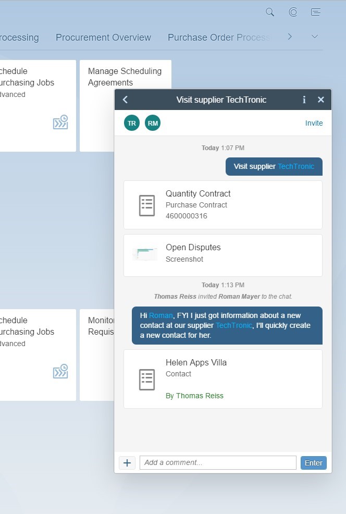The width and height of the screenshot is (346, 514).
Task: Open the CoPilot circle icon in header
Action: pyautogui.click(x=293, y=12)
